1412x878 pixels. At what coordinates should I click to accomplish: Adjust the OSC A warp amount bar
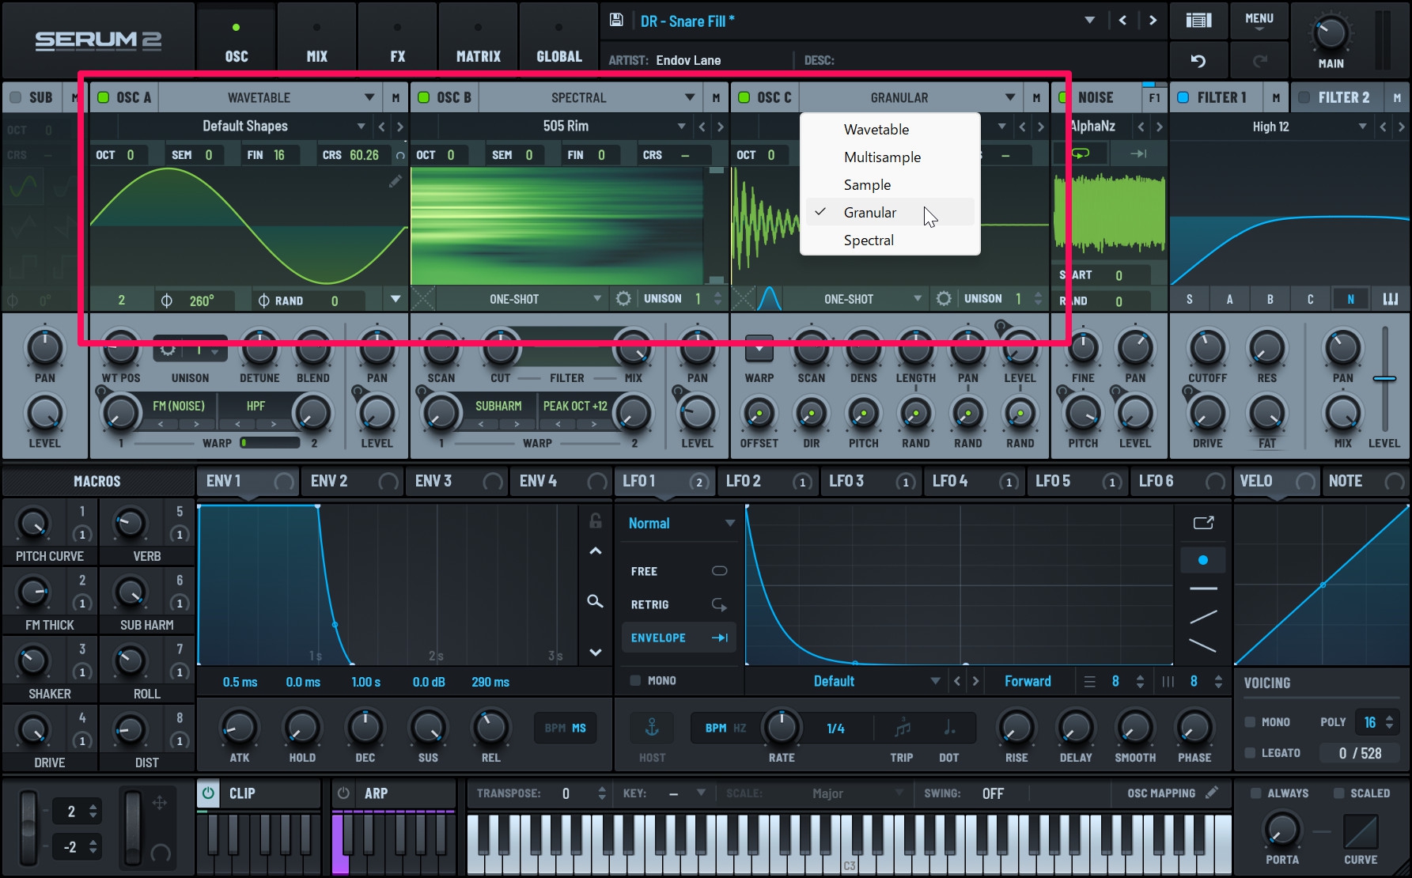click(270, 443)
